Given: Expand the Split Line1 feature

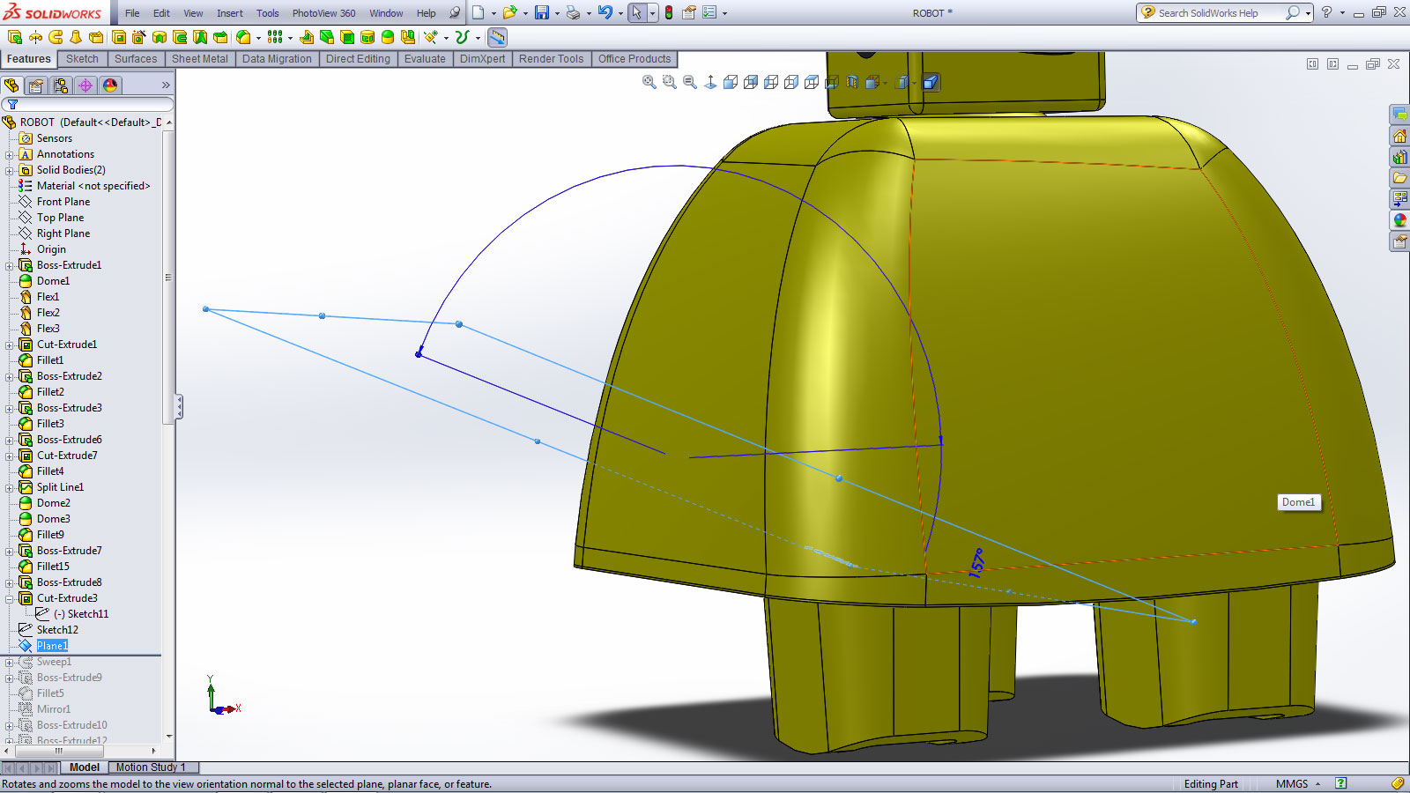Looking at the screenshot, I should tap(10, 487).
